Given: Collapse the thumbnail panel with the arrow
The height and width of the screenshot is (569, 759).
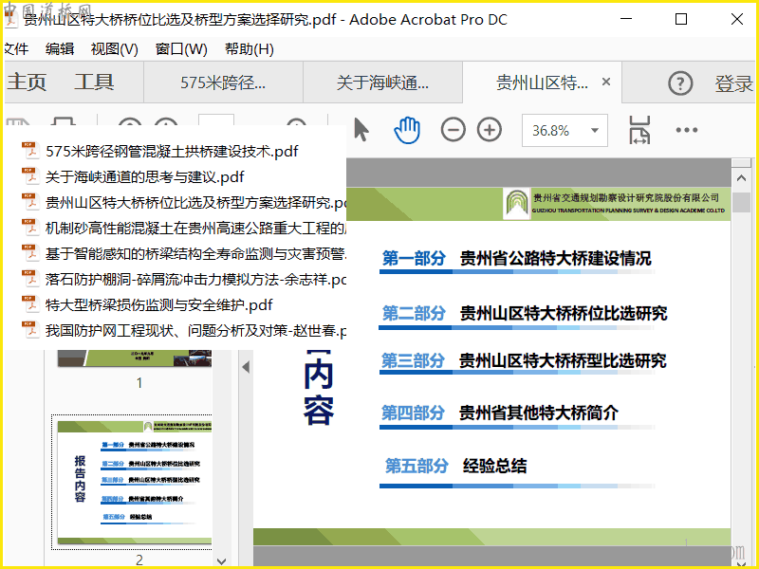Looking at the screenshot, I should click(x=246, y=367).
